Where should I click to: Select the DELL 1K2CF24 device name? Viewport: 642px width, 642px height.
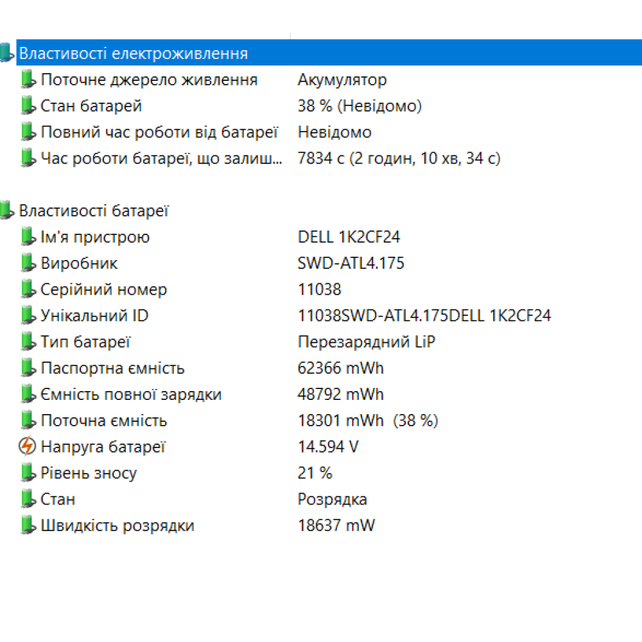coord(350,236)
